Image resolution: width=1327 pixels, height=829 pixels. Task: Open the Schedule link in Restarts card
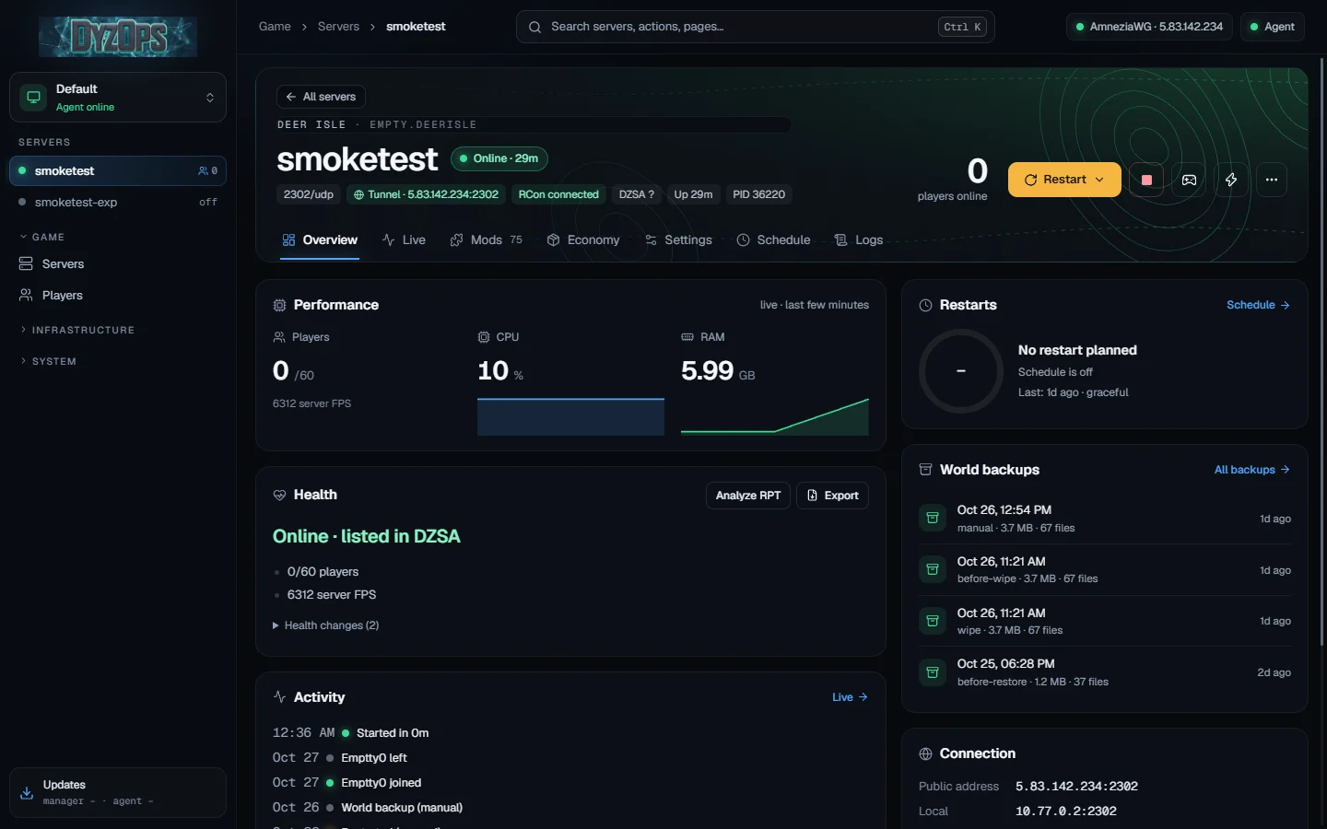pyautogui.click(x=1258, y=305)
